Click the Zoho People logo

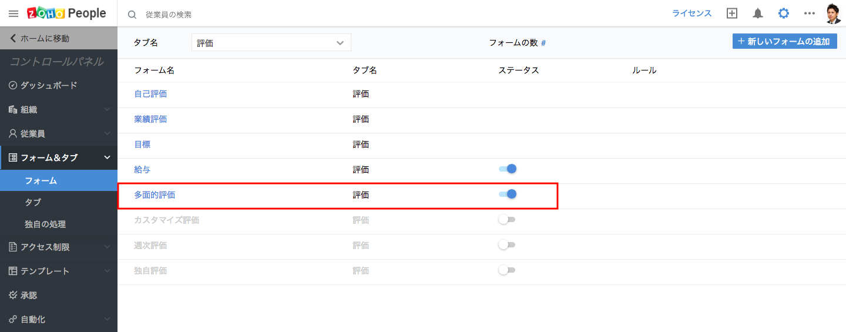click(x=66, y=13)
